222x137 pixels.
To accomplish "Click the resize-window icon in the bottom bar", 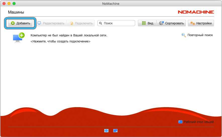I will [115, 131].
